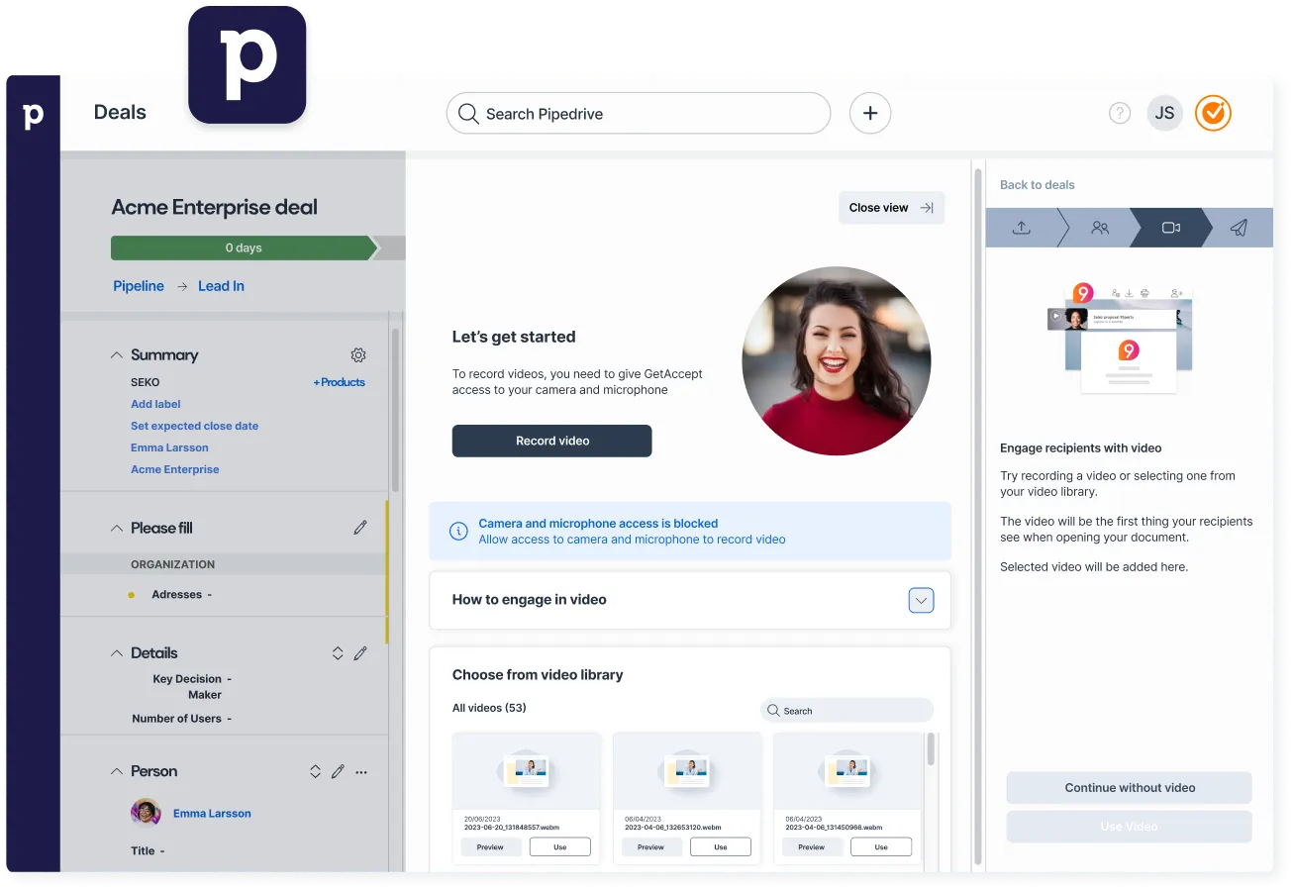Click thumbnail of 2023-04-06_132653120.webm
Screen dimensions: 1293x890
687,771
